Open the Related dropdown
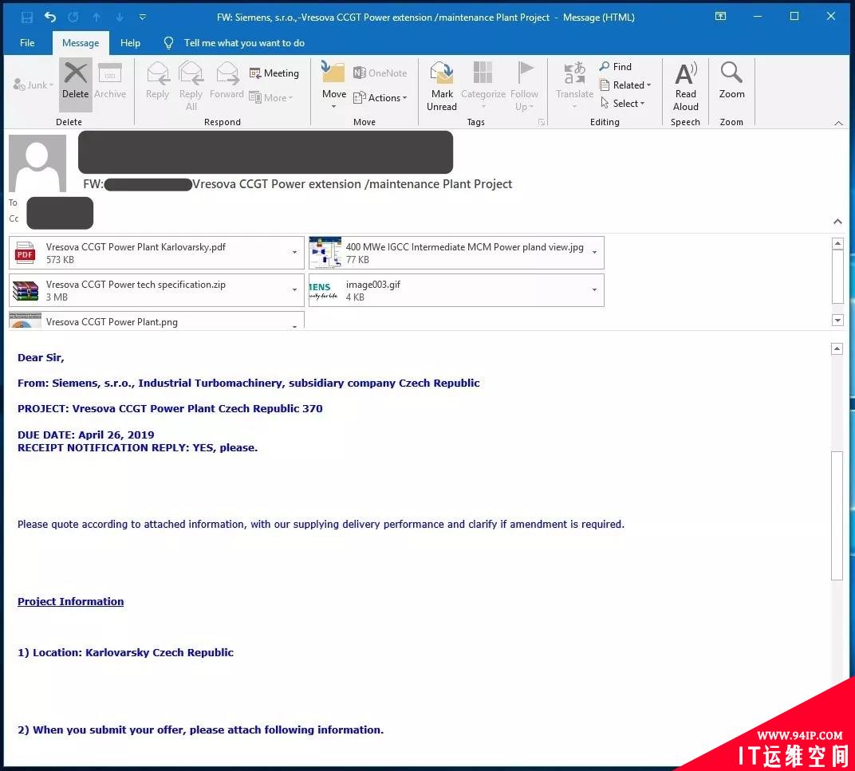Image resolution: width=855 pixels, height=771 pixels. [x=625, y=85]
